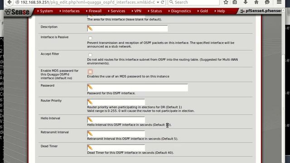
Task: Click the 'Interface is Passive' label
Action: [54, 37]
